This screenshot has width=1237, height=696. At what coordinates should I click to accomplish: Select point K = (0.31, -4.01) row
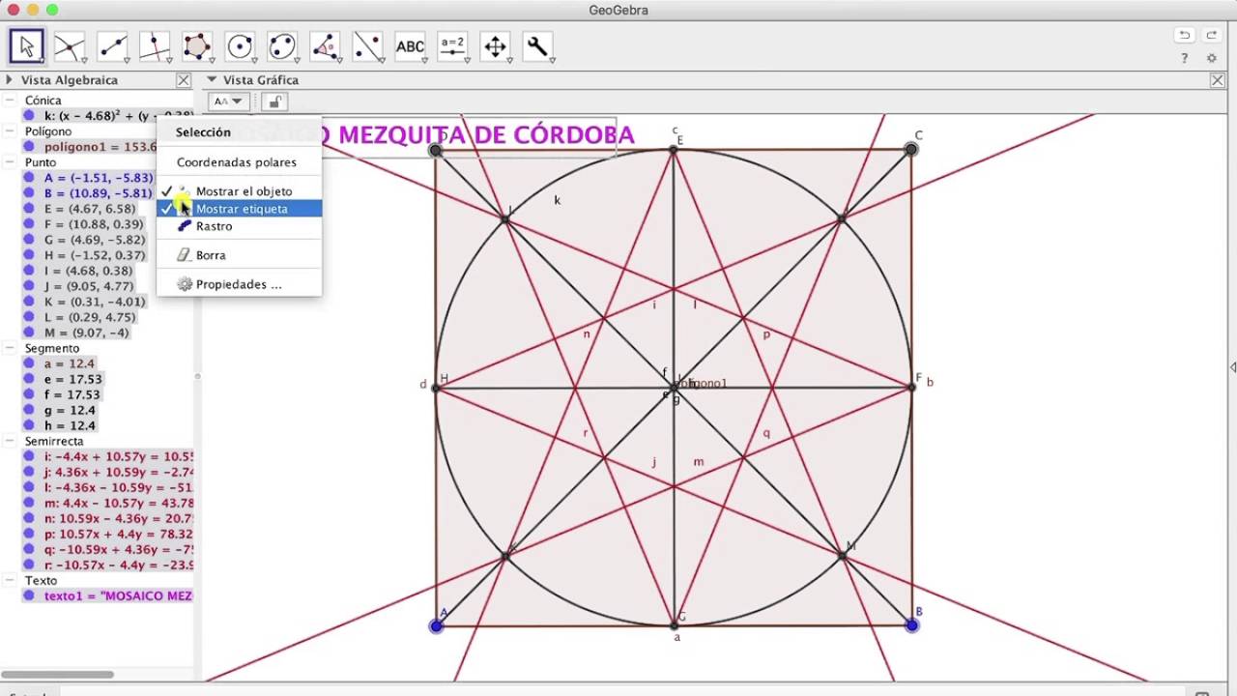[94, 302]
